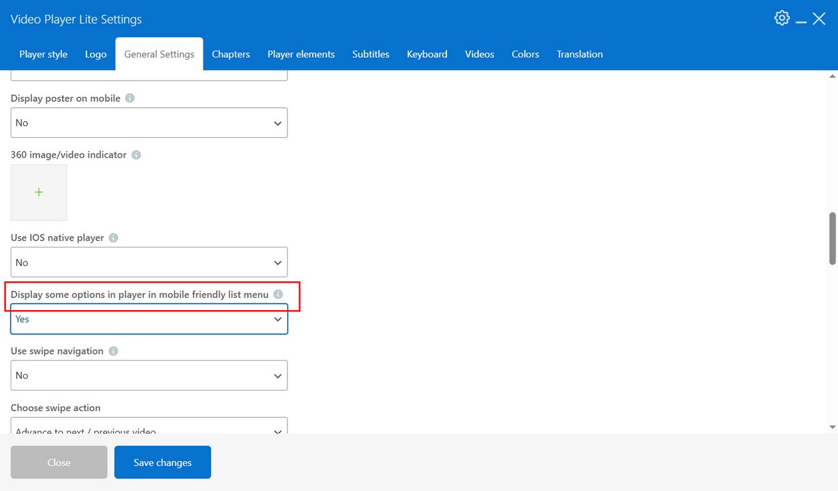Switch to the Player style tab
The width and height of the screenshot is (838, 491).
point(43,55)
